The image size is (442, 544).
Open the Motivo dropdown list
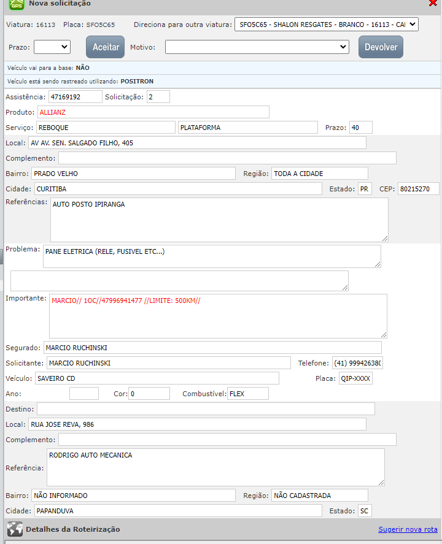(257, 47)
